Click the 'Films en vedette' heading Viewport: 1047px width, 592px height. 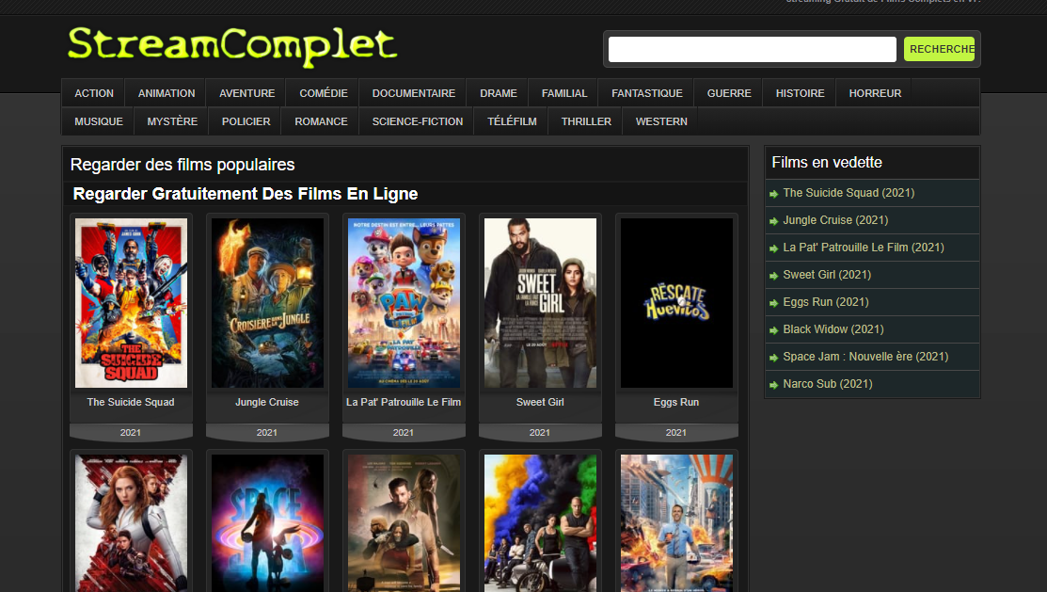point(827,163)
